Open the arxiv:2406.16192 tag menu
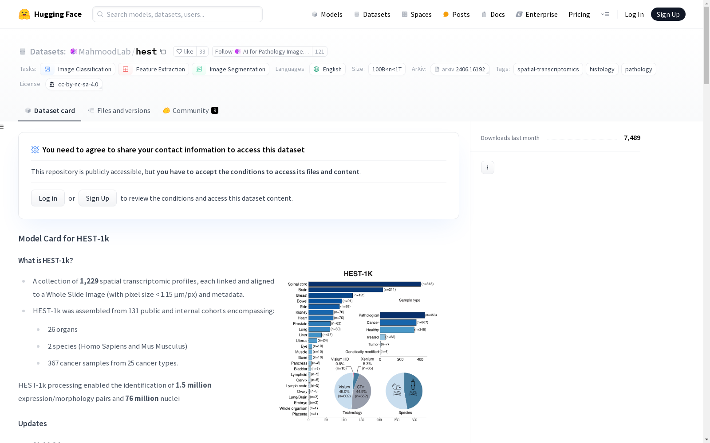The width and height of the screenshot is (710, 443). [460, 69]
